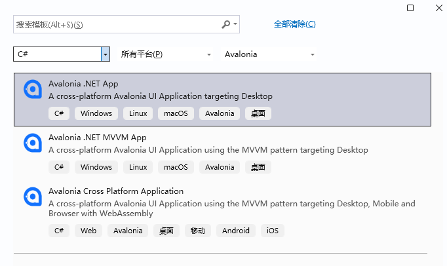Click the Avalonia Cross Platform Application logo icon
This screenshot has width=447, height=266.
tap(33, 197)
